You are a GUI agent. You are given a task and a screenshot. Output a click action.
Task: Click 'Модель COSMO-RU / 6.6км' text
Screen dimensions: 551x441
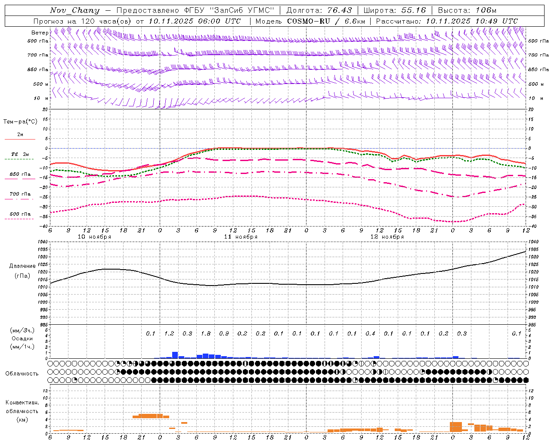pyautogui.click(x=310, y=21)
